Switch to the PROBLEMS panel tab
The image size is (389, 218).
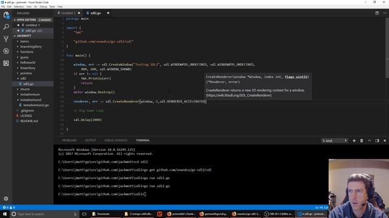pos(69,140)
